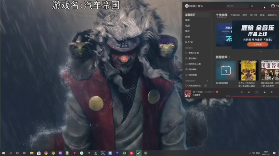Open File Explorer from the taskbar

[32, 153]
